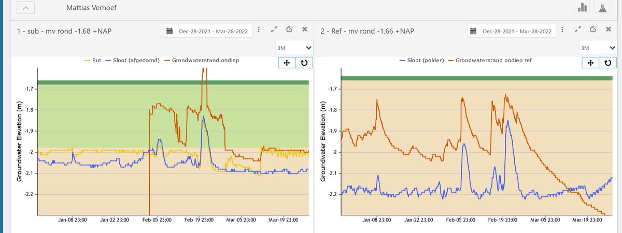
Task: Open the 3M period dropdown in chart 1
Action: [x=293, y=48]
